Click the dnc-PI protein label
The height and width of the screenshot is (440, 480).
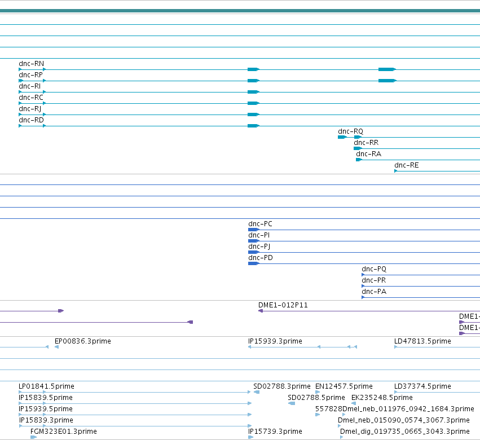[x=259, y=235]
